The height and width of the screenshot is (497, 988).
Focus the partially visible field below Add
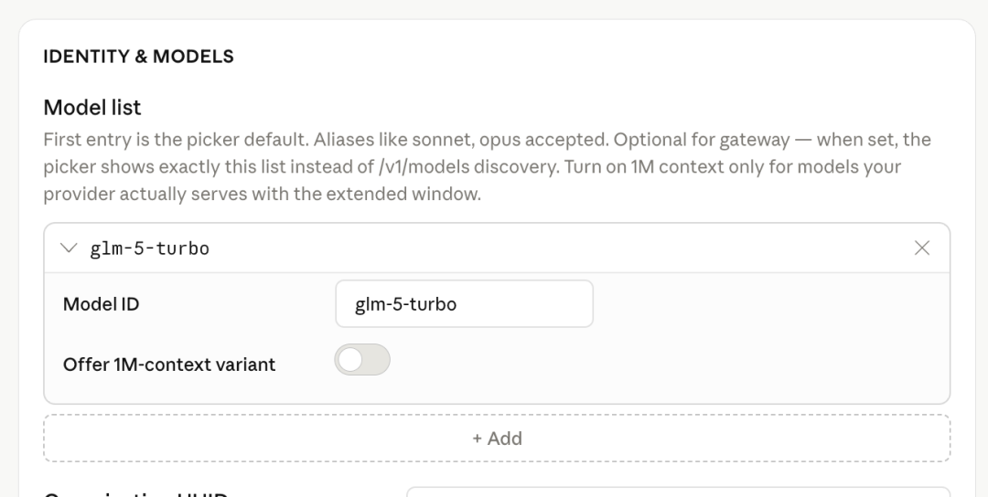677,493
